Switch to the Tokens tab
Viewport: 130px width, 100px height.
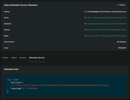click(14, 58)
